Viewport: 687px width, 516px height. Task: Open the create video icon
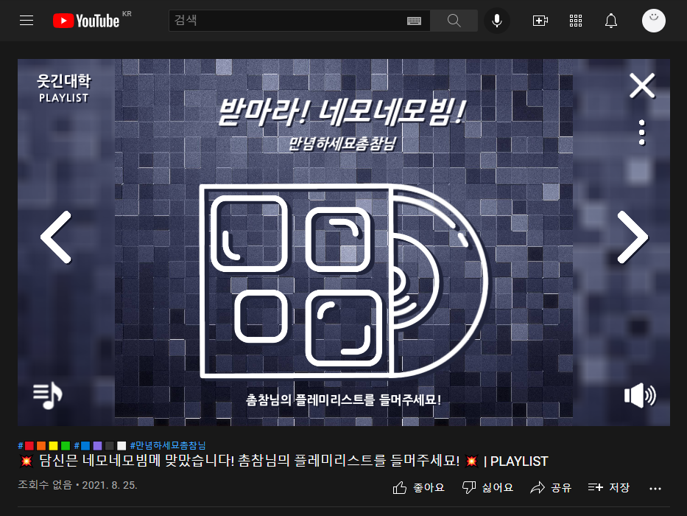click(x=540, y=21)
